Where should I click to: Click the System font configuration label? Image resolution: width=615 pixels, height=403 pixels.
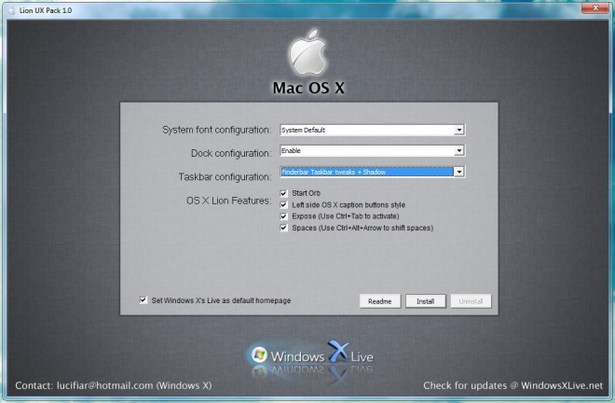click(x=216, y=130)
